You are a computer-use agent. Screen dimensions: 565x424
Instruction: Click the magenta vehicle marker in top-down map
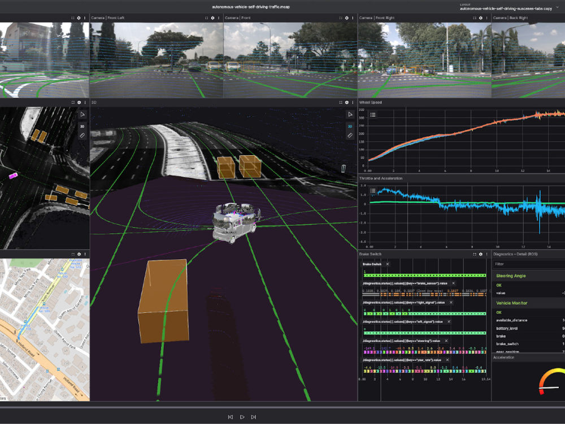(x=13, y=176)
